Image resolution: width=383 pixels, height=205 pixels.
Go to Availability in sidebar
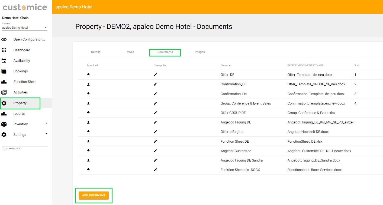pyautogui.click(x=22, y=61)
